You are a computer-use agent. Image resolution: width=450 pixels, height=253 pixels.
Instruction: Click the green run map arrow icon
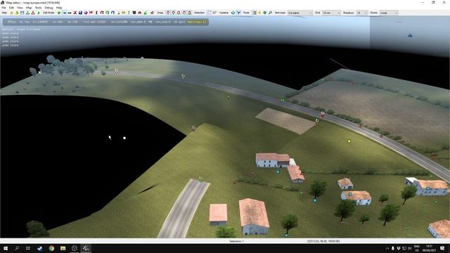click(x=39, y=13)
